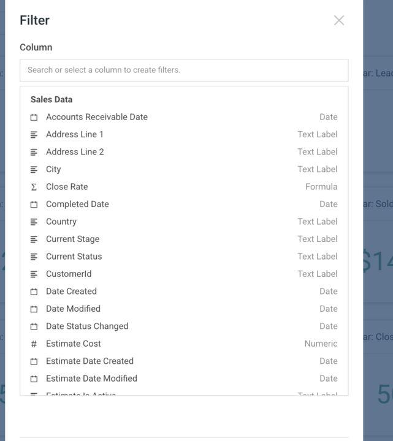Image resolution: width=393 pixels, height=441 pixels.
Task: Click the text icon next to Country
Action: click(x=34, y=222)
